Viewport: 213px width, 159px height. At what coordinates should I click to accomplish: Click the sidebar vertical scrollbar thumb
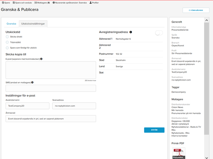click(x=207, y=78)
